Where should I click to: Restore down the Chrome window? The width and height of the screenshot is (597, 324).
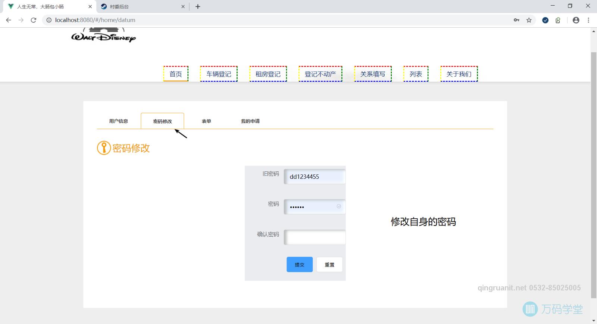[570, 6]
